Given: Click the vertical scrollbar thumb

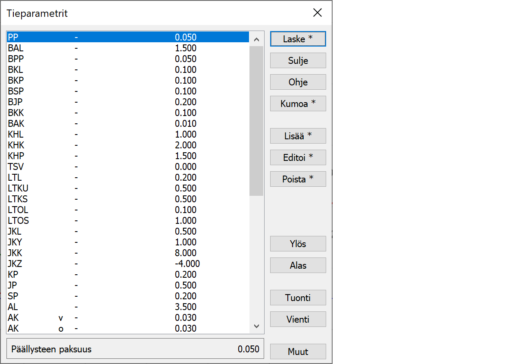Looking at the screenshot, I should coord(256,121).
